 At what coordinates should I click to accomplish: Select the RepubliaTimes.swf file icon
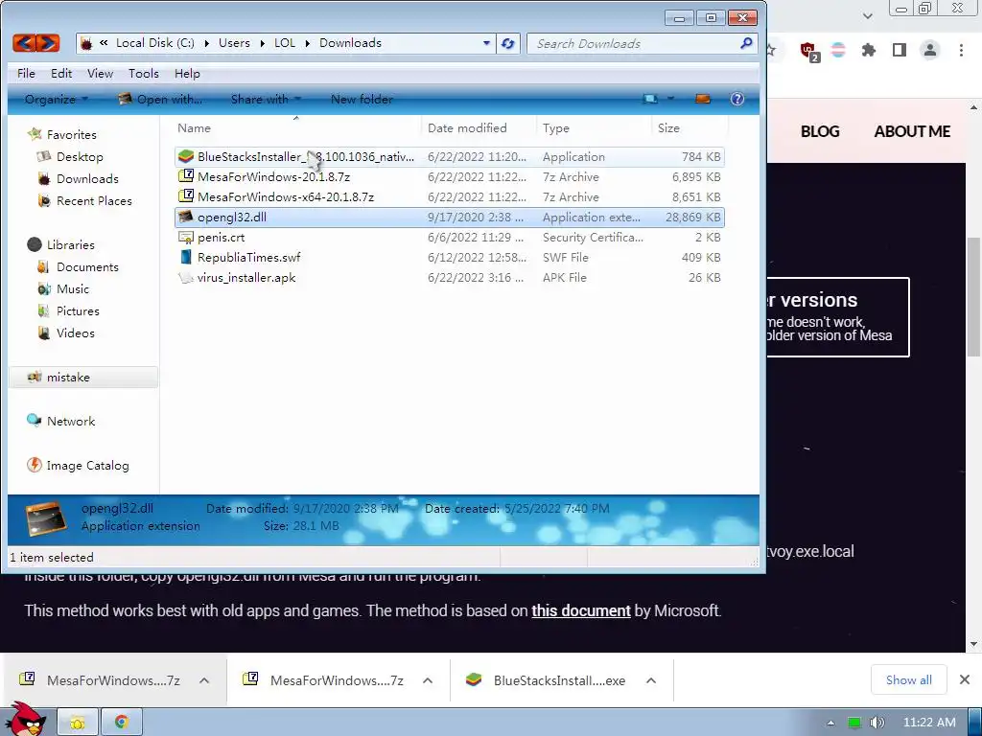click(x=186, y=257)
